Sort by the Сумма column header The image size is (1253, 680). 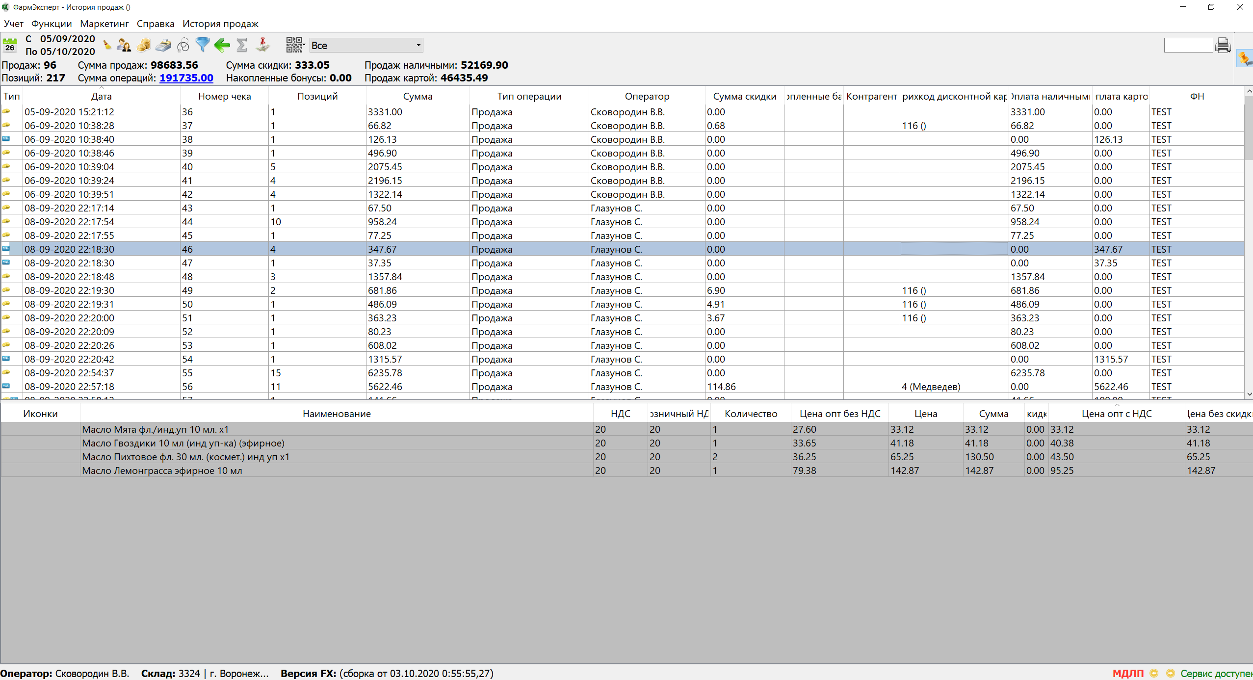coord(418,96)
